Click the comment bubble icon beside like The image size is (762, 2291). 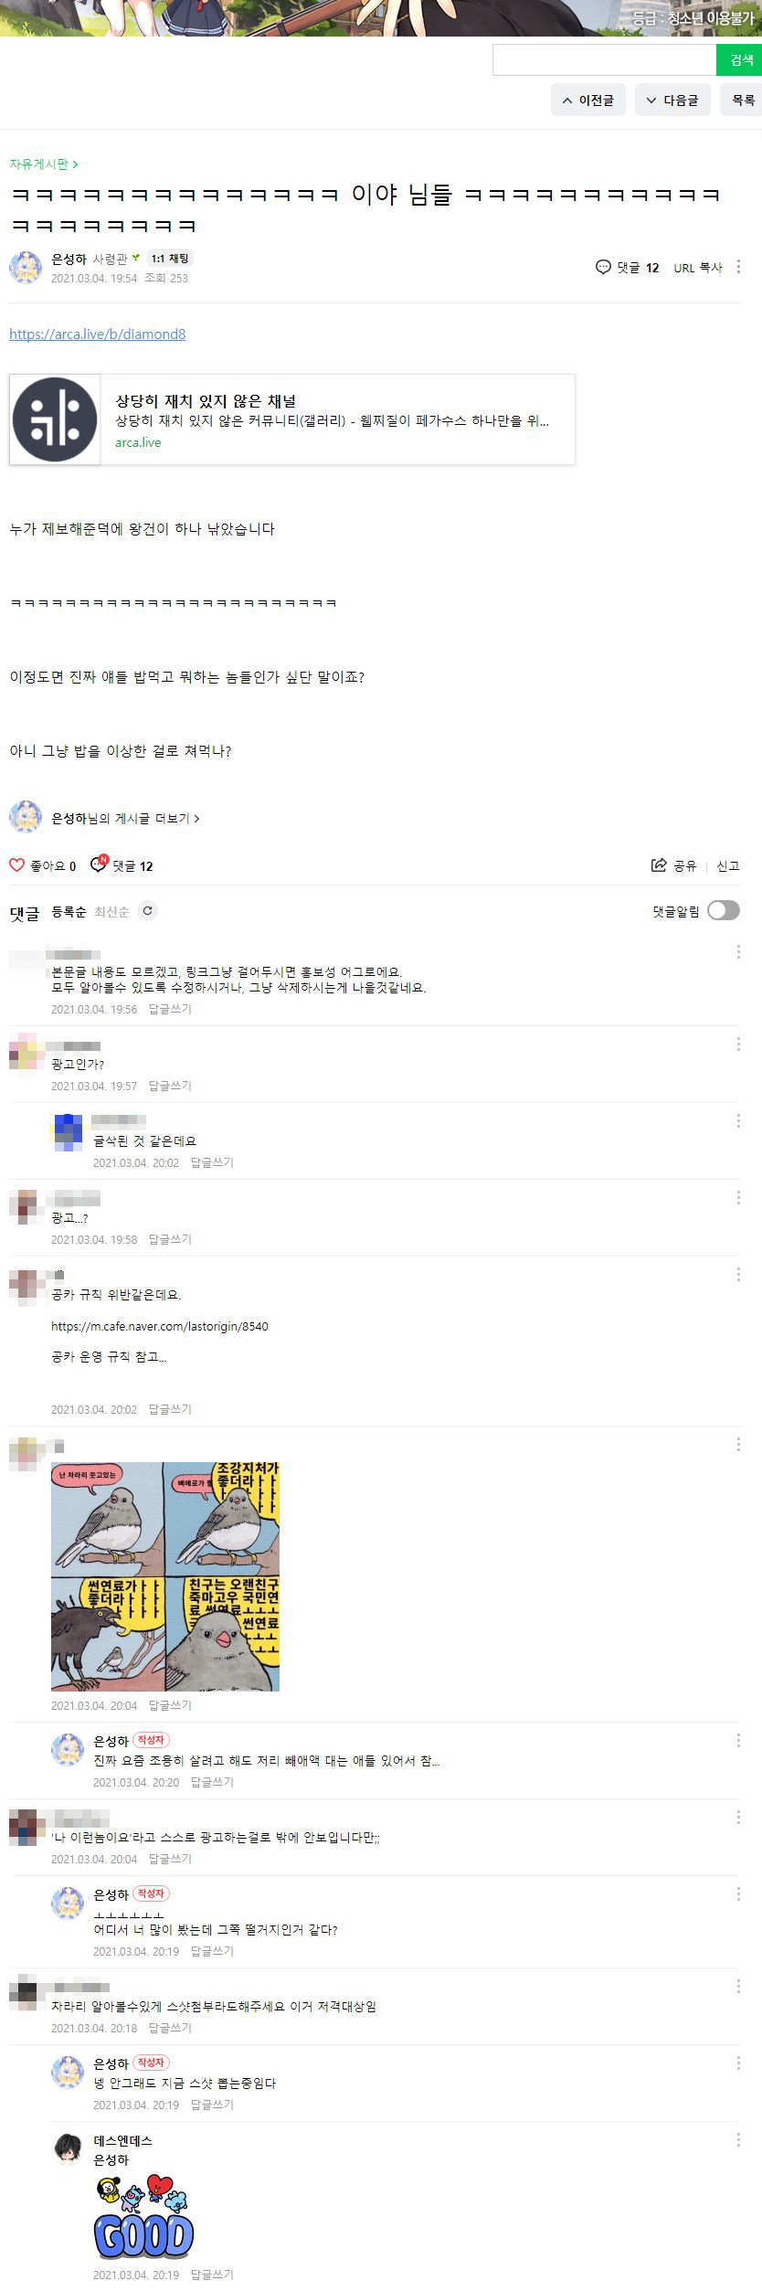[99, 864]
